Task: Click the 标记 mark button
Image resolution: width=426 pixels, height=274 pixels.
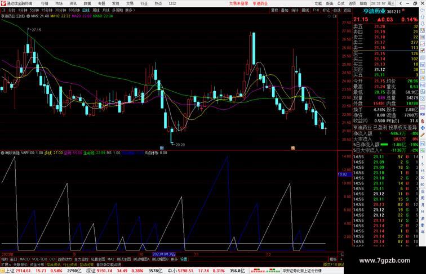Action: point(326,10)
